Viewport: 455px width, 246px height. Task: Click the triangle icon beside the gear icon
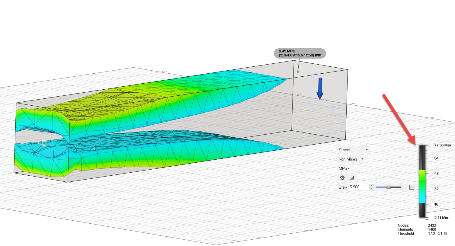352,178
